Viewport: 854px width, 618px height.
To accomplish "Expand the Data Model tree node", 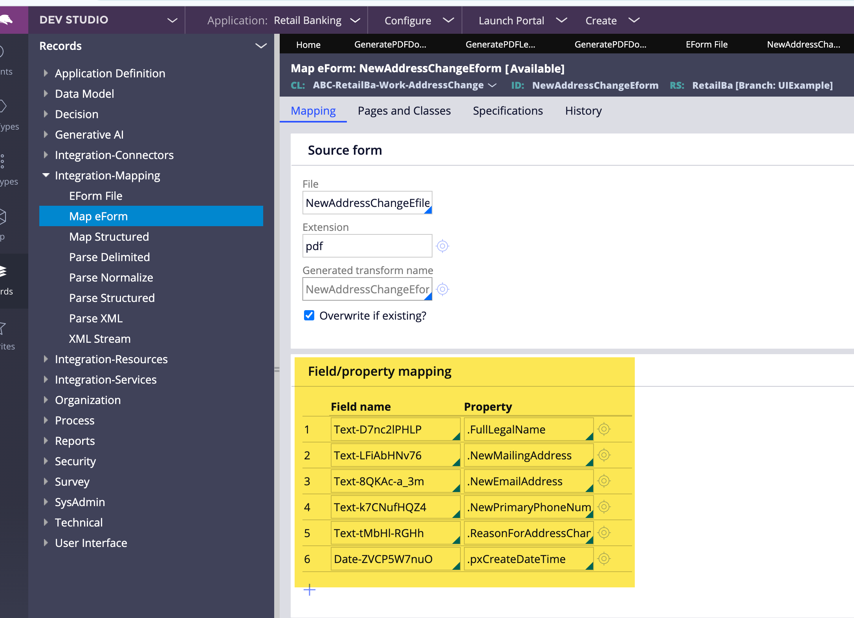I will (x=46, y=93).
